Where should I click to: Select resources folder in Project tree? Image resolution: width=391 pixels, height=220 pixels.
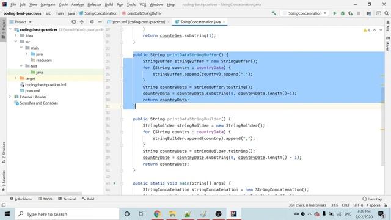coord(41,60)
